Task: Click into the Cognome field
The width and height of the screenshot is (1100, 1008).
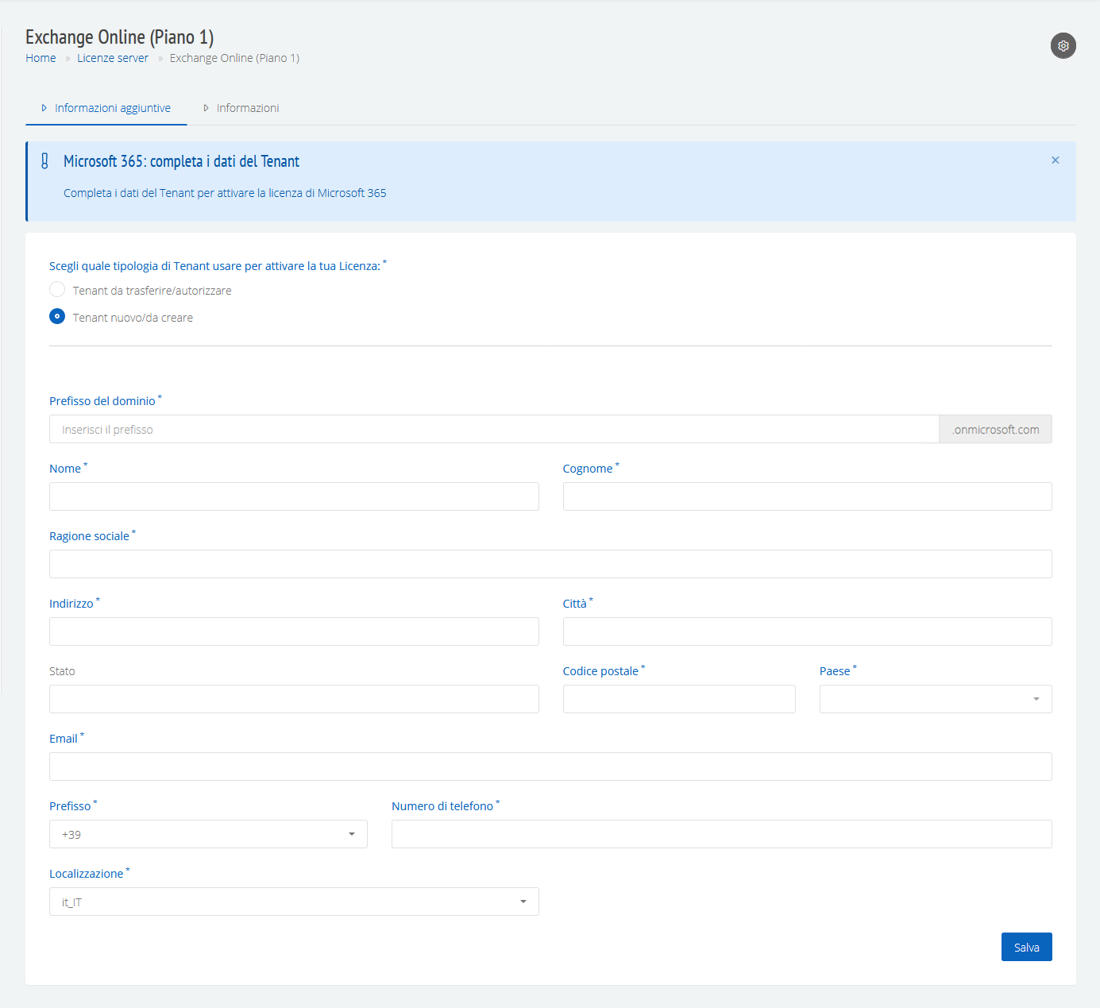Action: 808,496
